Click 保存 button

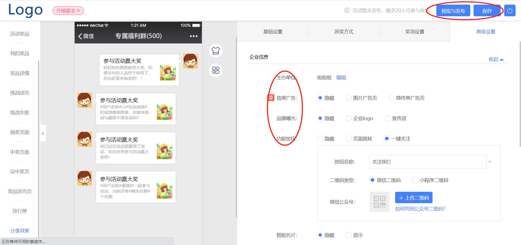pos(487,11)
